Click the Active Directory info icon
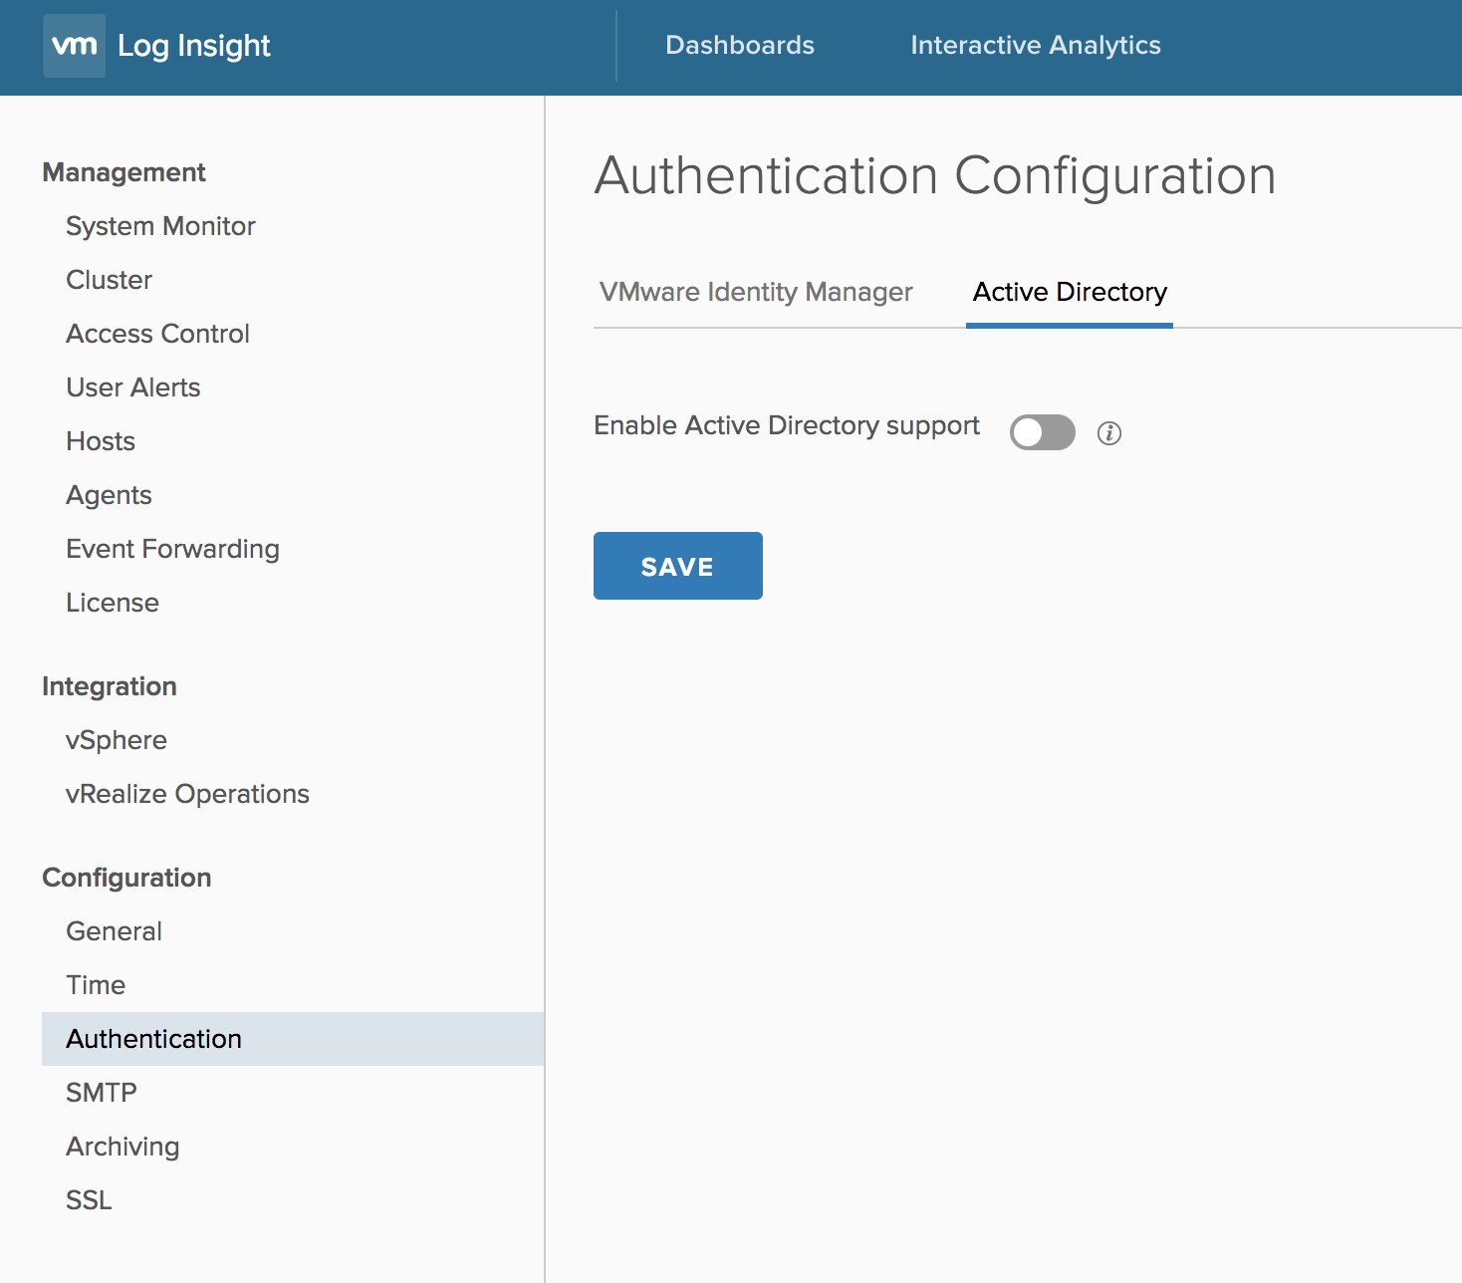This screenshot has width=1462, height=1283. point(1108,433)
